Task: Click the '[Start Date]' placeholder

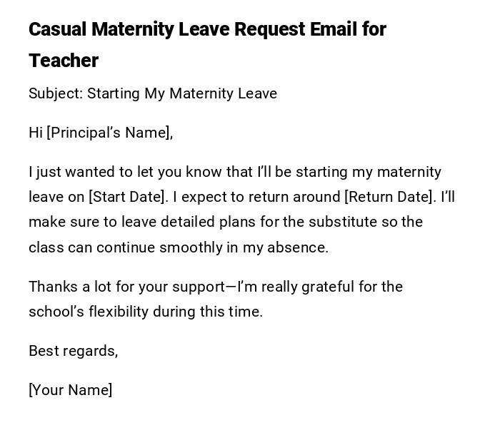Action: 128,197
